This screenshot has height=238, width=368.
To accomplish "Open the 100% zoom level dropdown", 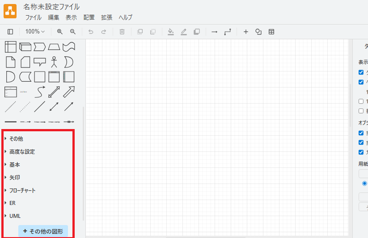I will click(x=35, y=32).
